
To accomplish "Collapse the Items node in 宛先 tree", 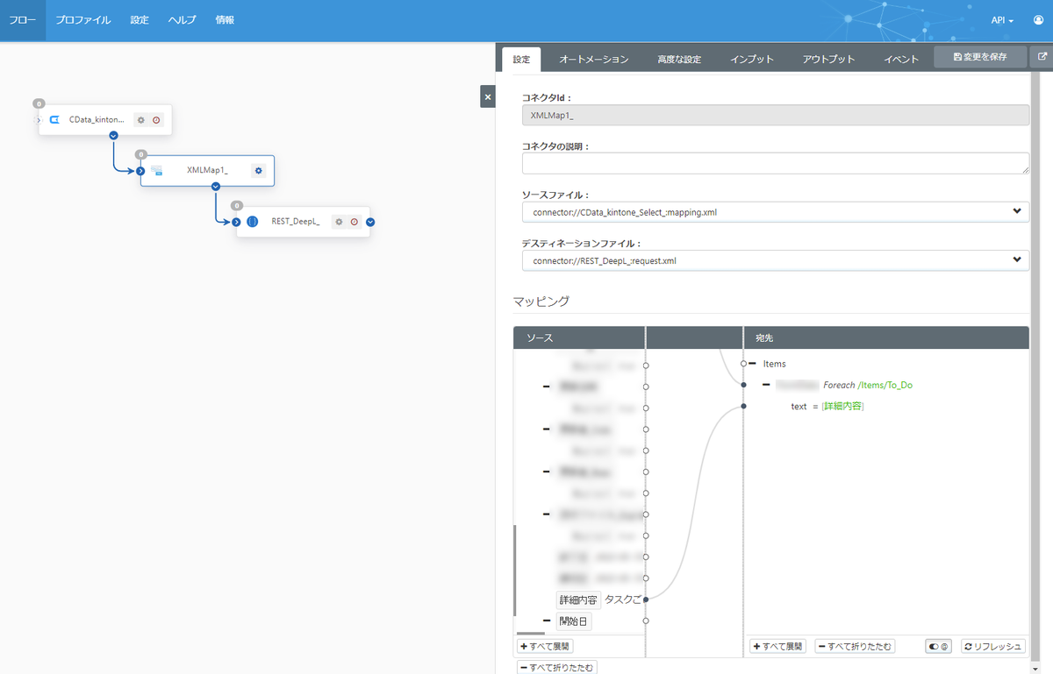I will point(753,364).
